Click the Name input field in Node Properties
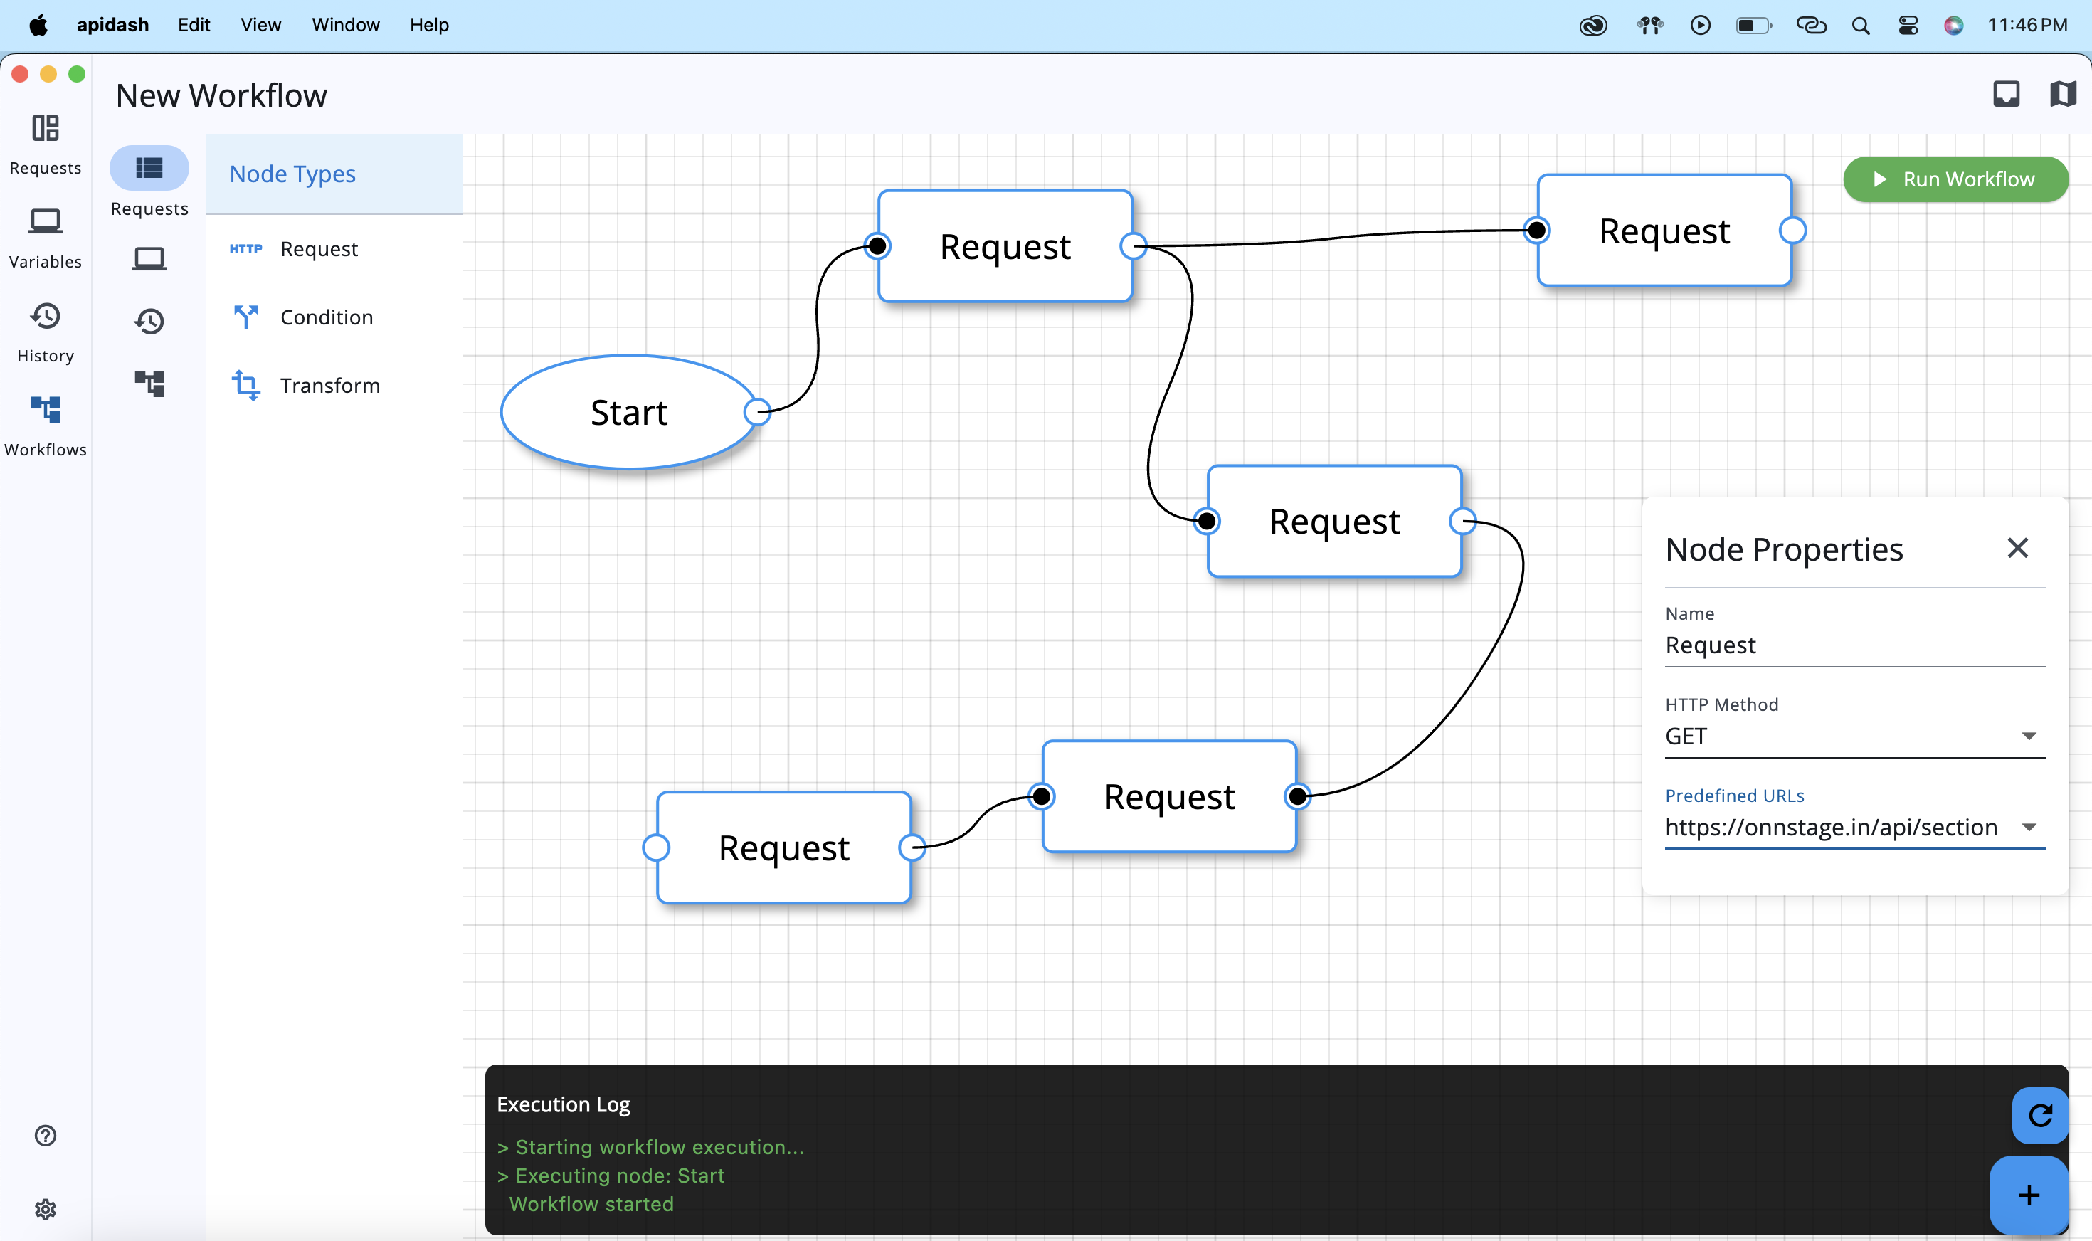The width and height of the screenshot is (2092, 1241). (x=1854, y=645)
